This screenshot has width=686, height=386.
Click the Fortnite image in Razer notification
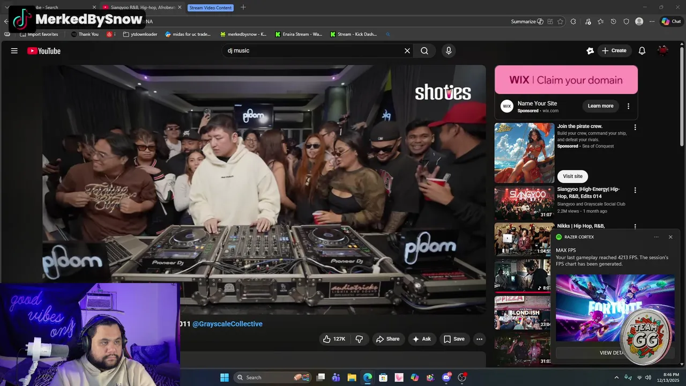click(615, 308)
